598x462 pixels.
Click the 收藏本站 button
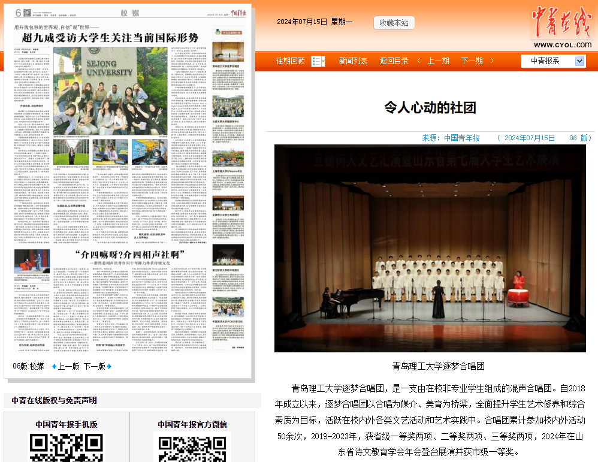tap(394, 23)
